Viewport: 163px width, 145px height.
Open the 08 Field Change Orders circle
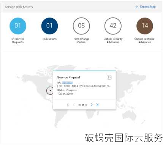[x=81, y=26]
